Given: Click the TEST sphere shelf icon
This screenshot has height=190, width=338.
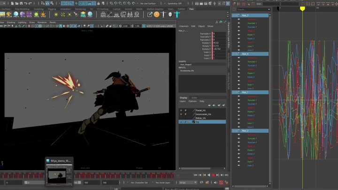Looking at the screenshot, I should [90, 15].
